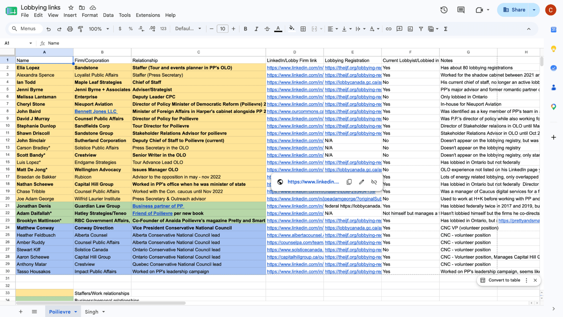Click the paint format roller icon

[81, 29]
